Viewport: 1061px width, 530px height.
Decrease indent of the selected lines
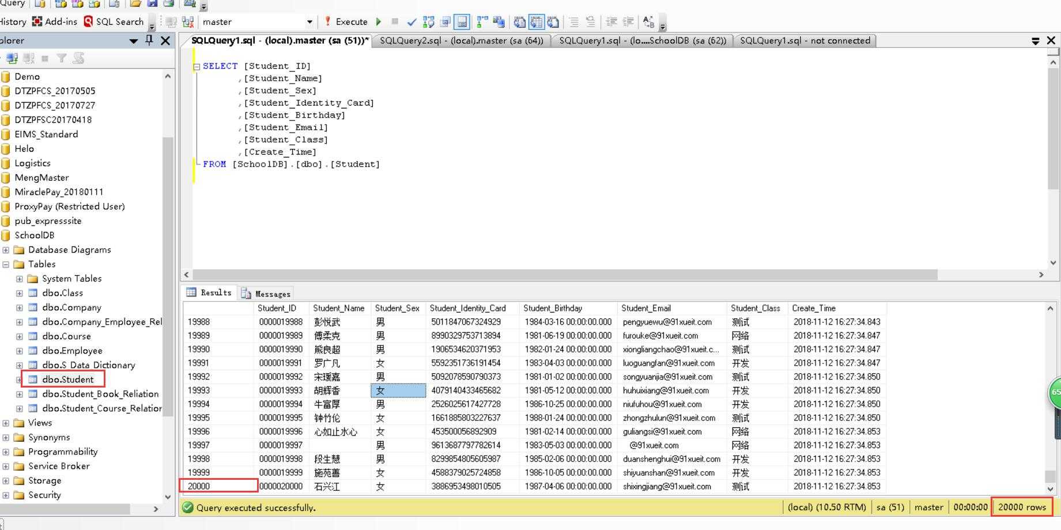tap(611, 22)
